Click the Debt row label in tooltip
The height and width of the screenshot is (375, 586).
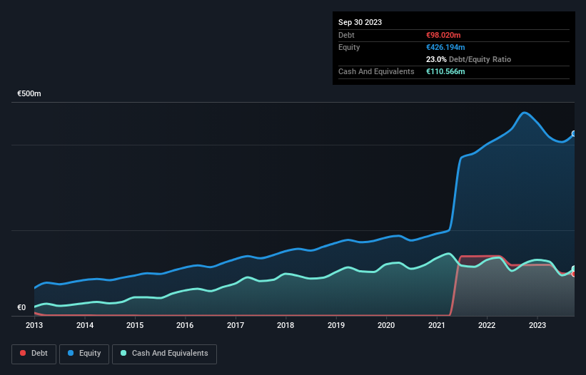click(346, 35)
